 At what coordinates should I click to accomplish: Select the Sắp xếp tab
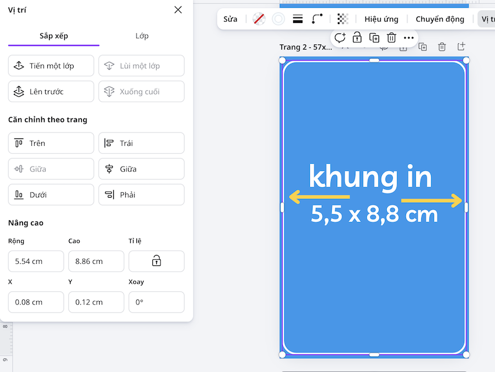pos(54,36)
